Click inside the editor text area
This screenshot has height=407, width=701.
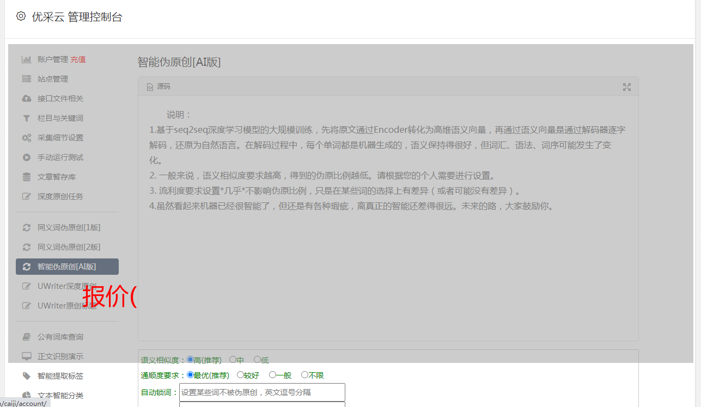coord(388,218)
